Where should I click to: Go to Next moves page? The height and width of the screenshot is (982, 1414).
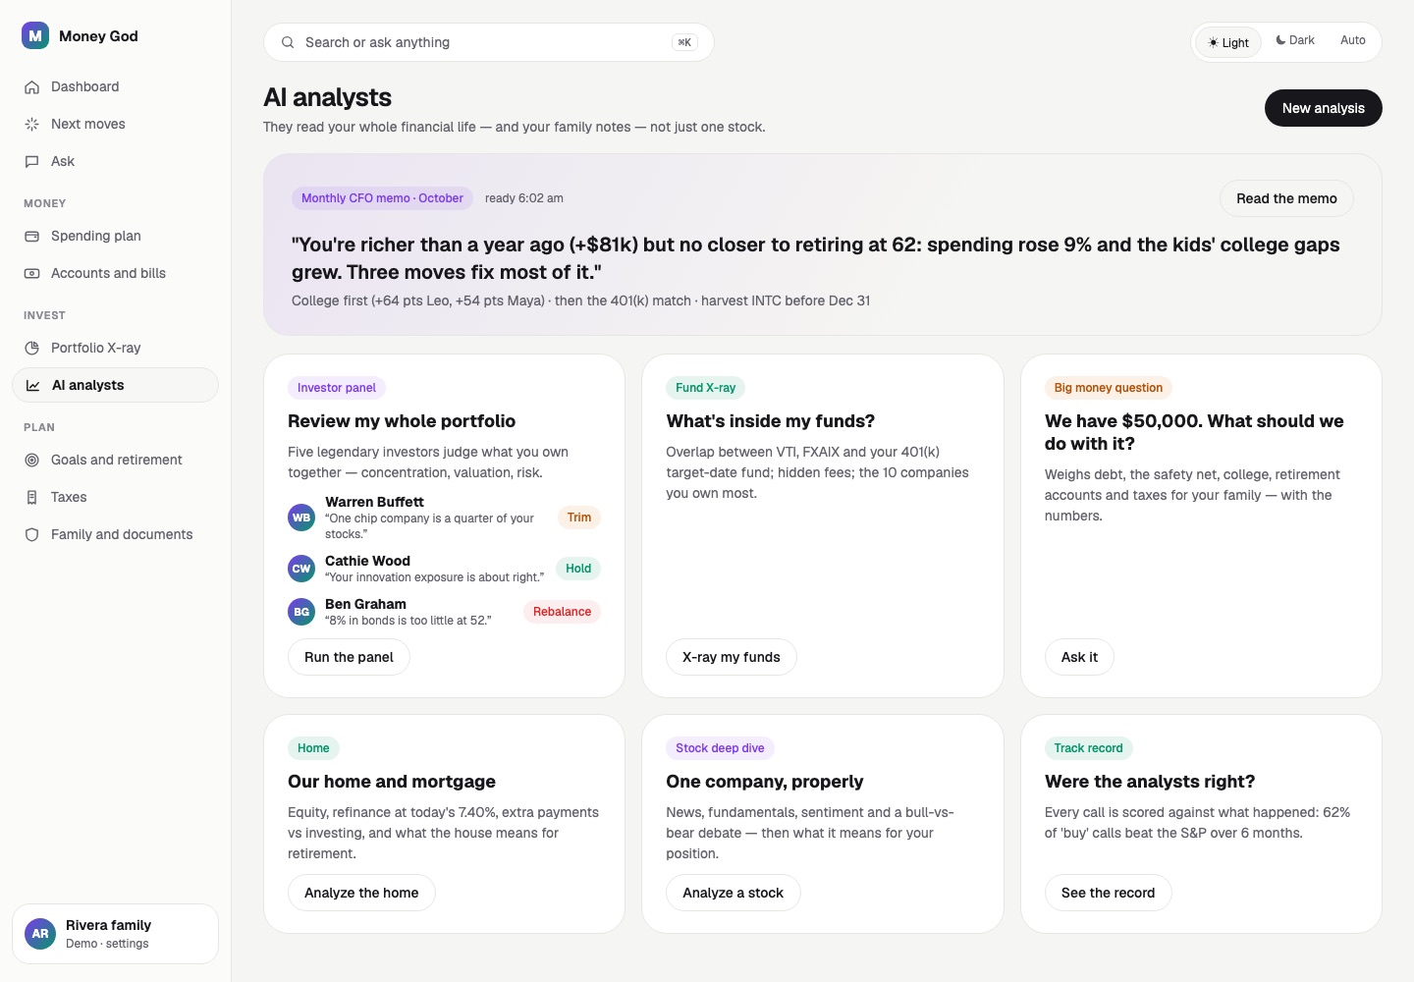pos(115,125)
